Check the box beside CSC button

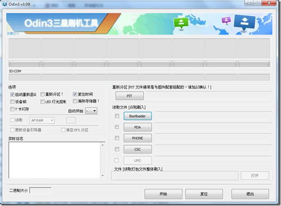tap(117, 149)
